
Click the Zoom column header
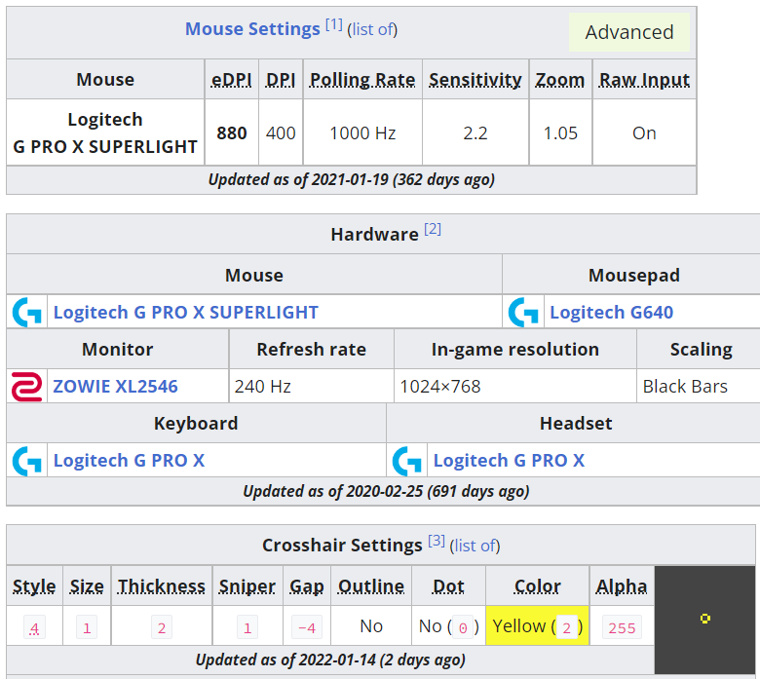click(x=560, y=80)
